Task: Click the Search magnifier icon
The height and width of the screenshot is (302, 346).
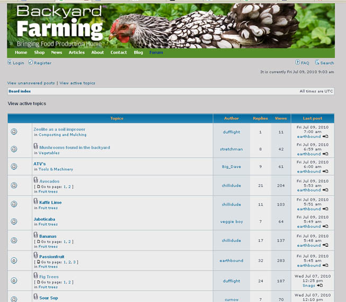Action: tap(317, 63)
